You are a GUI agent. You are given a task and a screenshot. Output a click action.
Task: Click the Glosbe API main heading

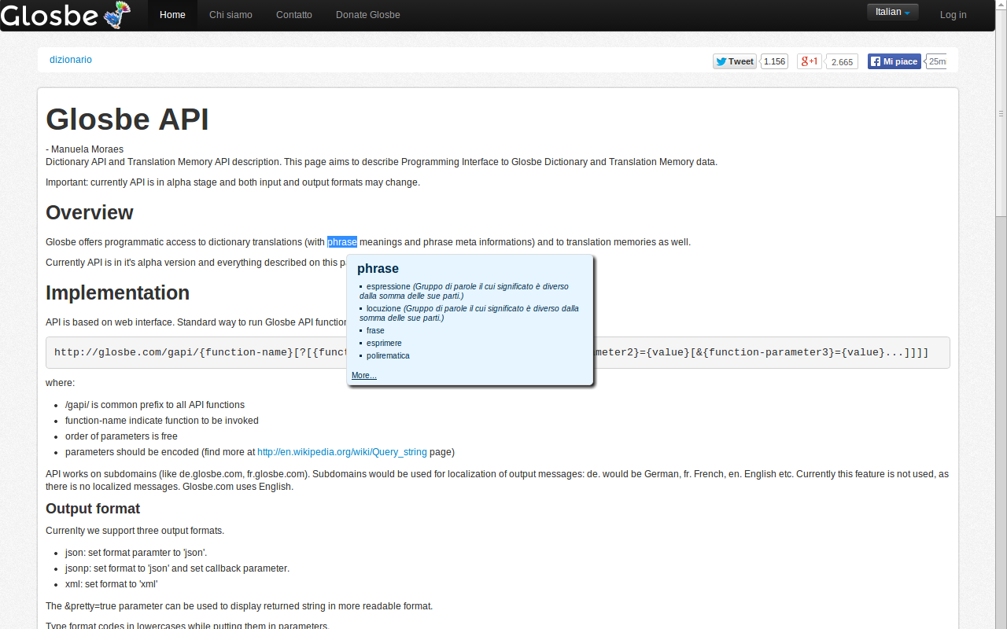pyautogui.click(x=127, y=120)
